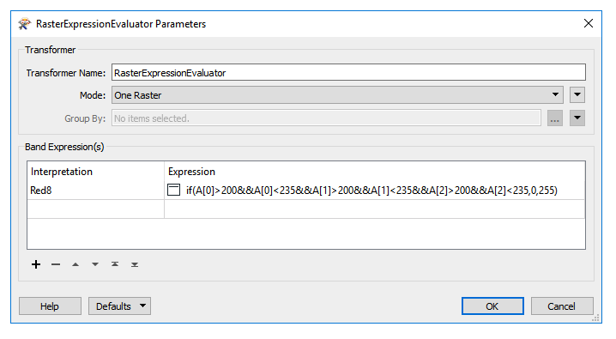The width and height of the screenshot is (616, 339).
Task: Remove selected band expression row
Action: click(56, 264)
